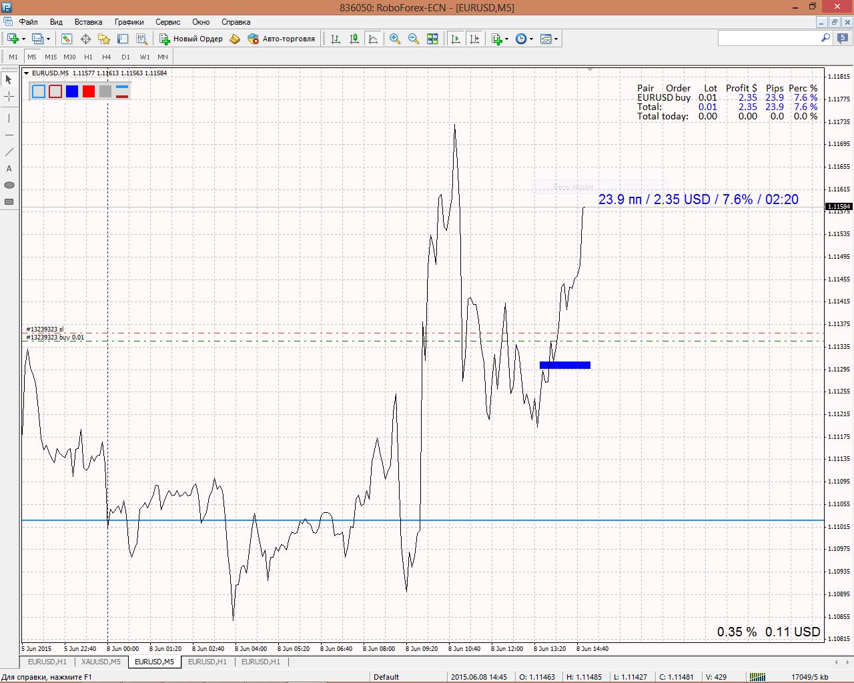Open the Сервис menu

(x=168, y=22)
